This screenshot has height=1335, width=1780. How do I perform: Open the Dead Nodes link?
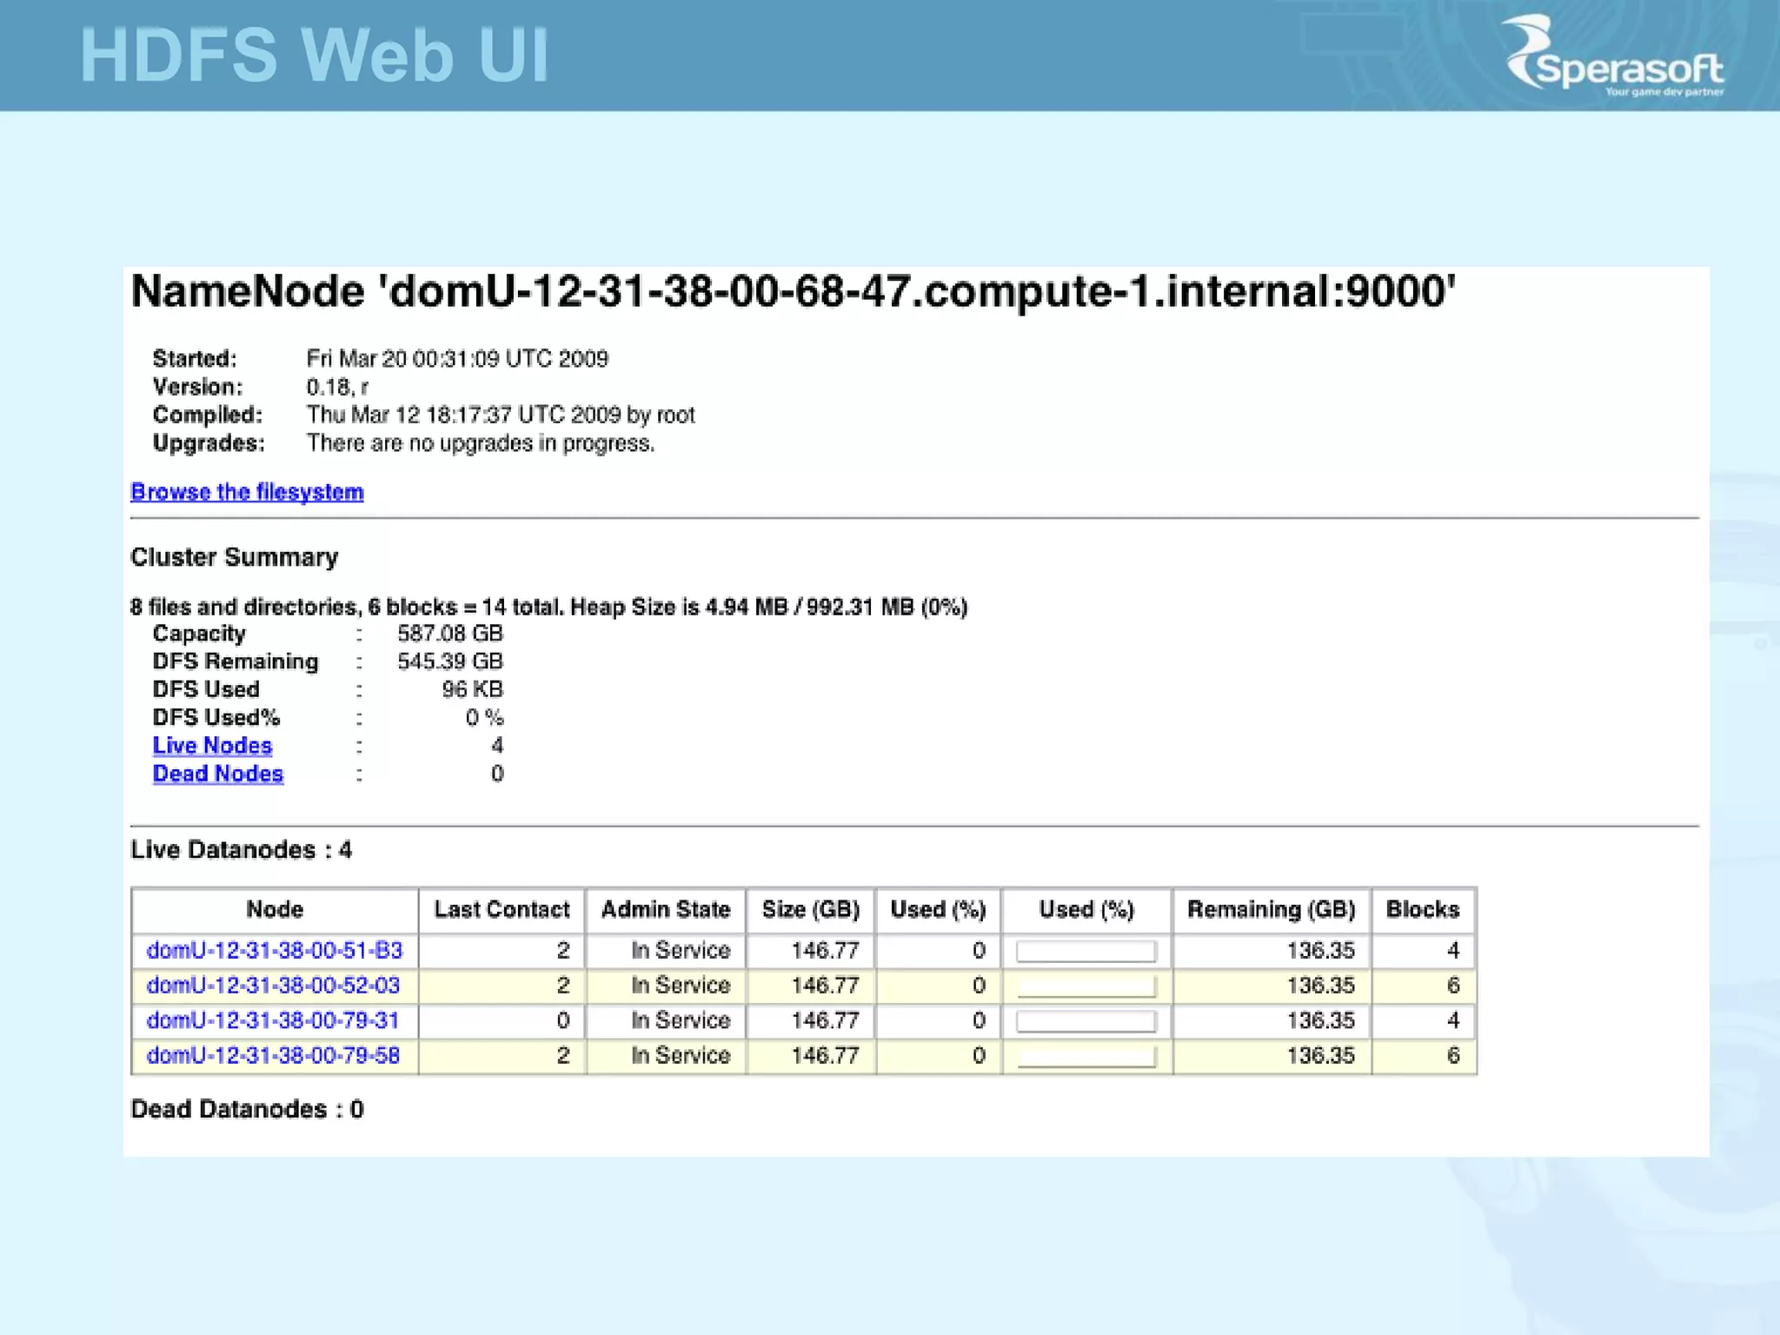[218, 774]
